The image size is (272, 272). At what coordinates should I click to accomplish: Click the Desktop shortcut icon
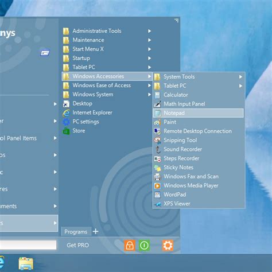tap(66, 104)
